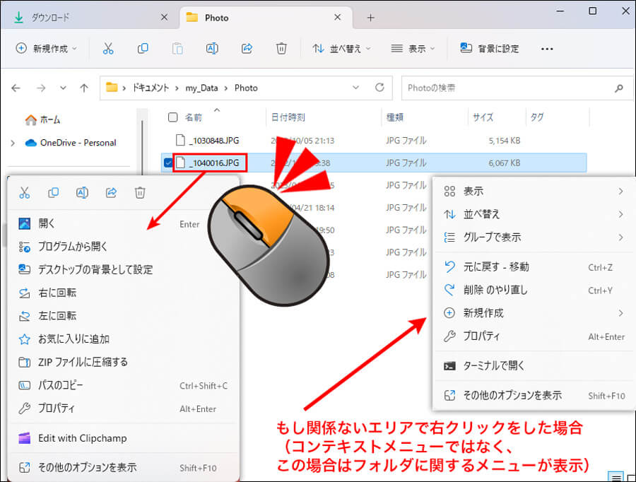Click the 背景に設定 button
This screenshot has height=482, width=636.
[490, 49]
